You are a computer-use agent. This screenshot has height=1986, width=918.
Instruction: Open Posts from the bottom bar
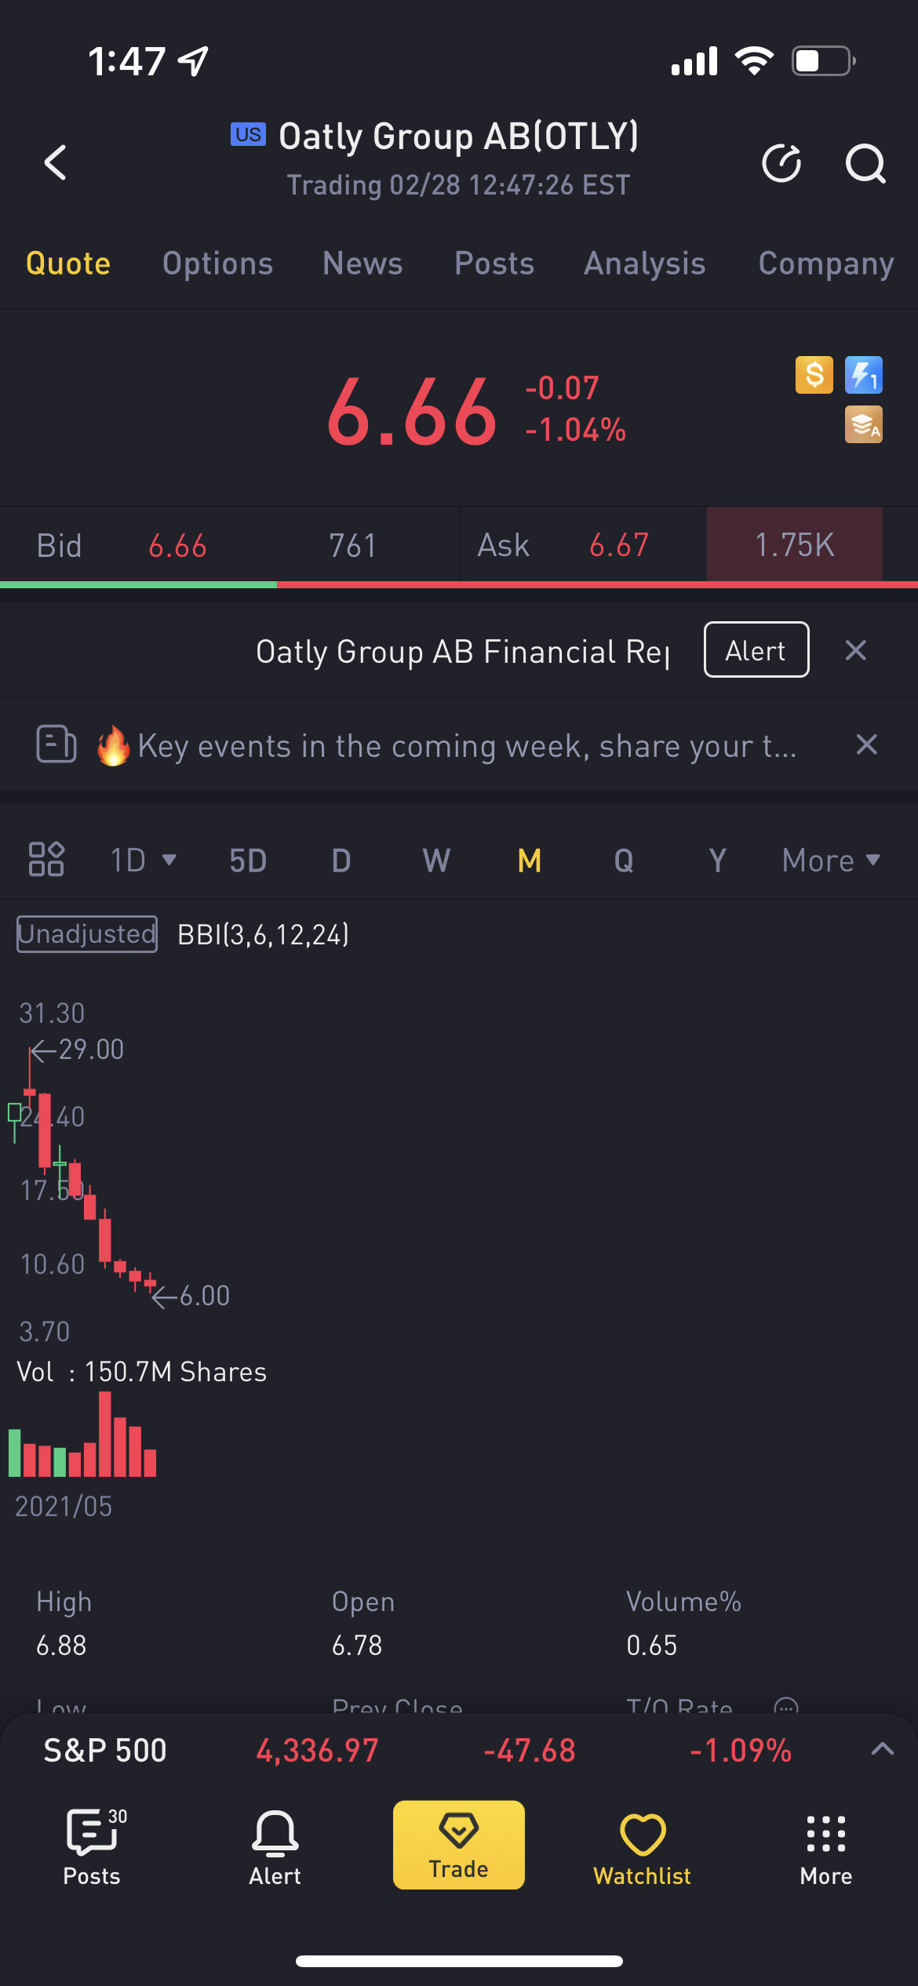point(92,1845)
